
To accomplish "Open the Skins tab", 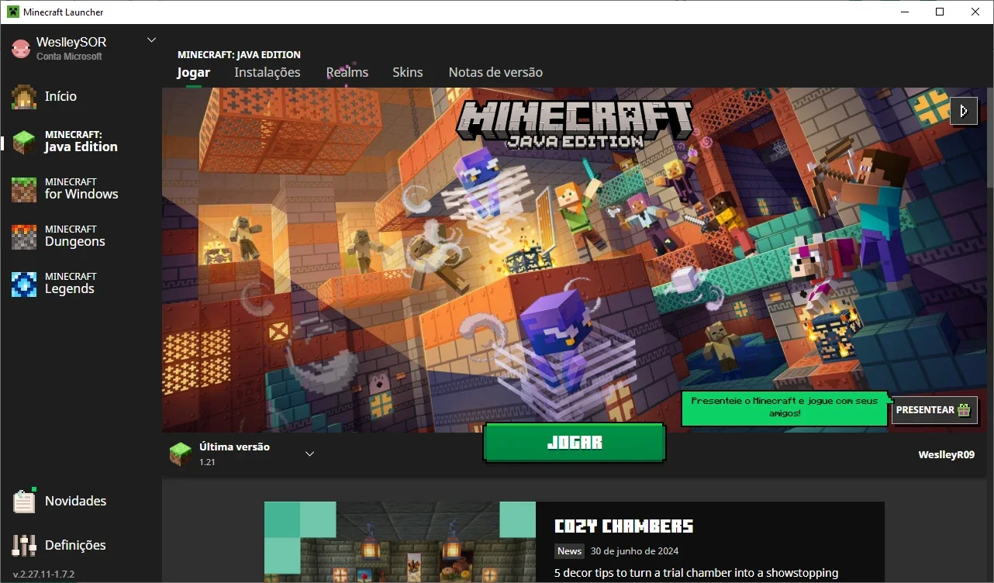I will (x=408, y=72).
